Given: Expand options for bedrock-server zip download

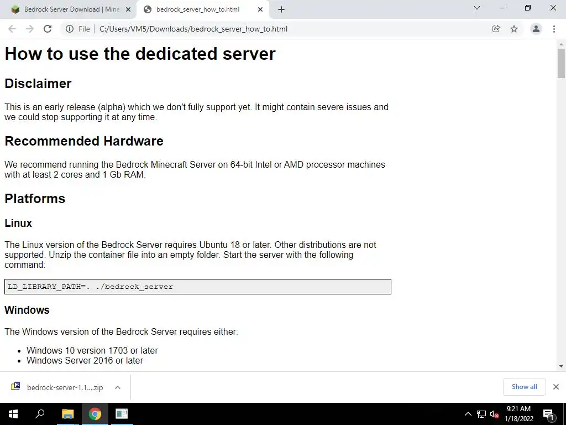Looking at the screenshot, I should click(x=118, y=387).
